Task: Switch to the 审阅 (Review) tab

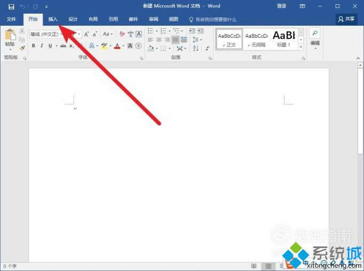Action: pos(154,19)
